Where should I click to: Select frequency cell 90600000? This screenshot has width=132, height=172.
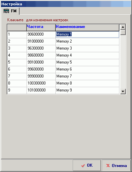pyautogui.click(x=41, y=35)
